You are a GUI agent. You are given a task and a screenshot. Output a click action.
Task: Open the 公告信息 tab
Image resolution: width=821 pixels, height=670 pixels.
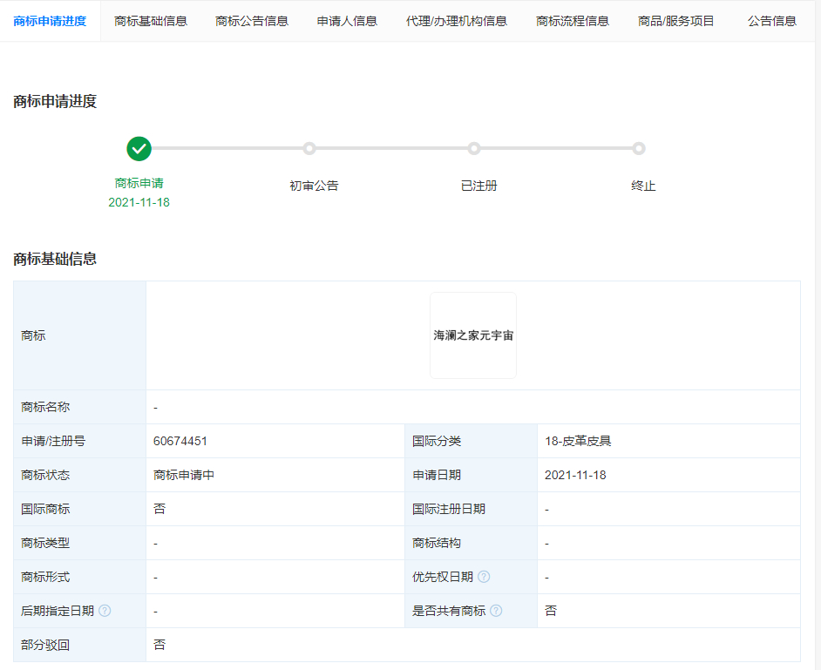(x=772, y=21)
